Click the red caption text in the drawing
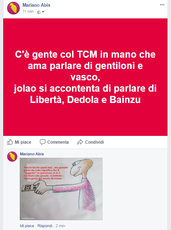The height and width of the screenshot is (230, 171). point(46,173)
